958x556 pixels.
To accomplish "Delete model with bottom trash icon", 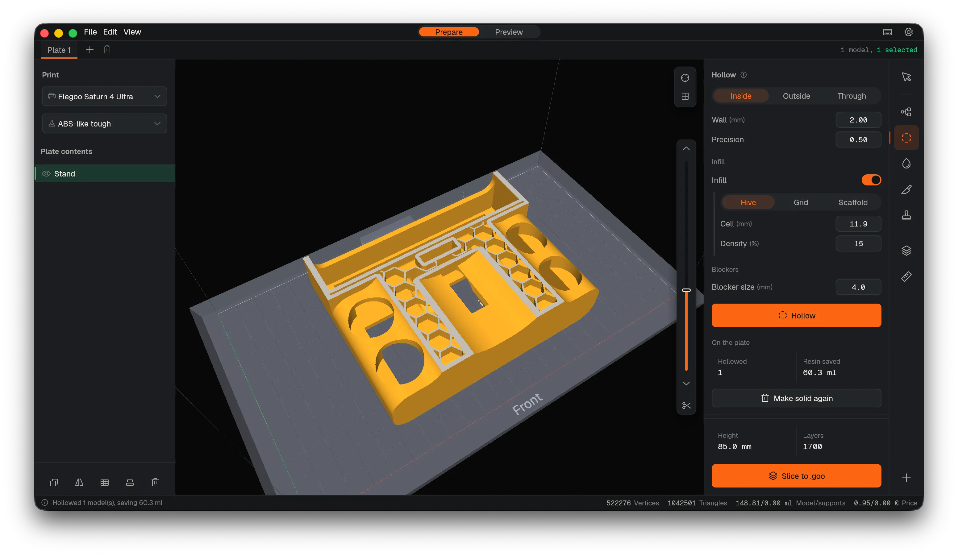I will [155, 482].
